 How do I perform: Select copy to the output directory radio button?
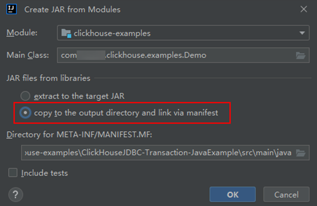pos(25,113)
